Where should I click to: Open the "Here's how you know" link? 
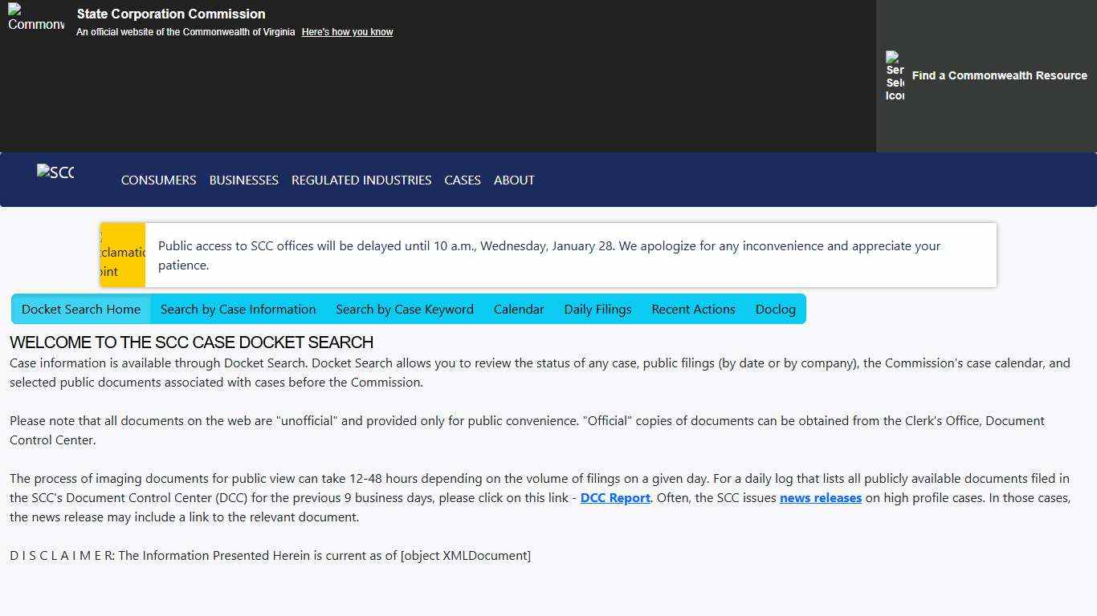coord(347,32)
